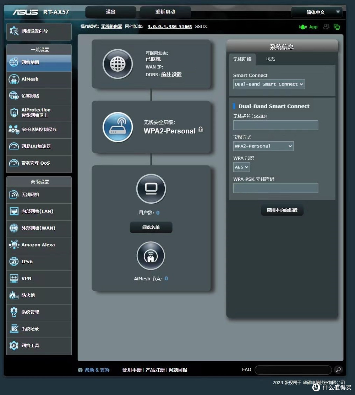This screenshot has width=355, height=395.
Task: Open 系统记录 system log
Action: (x=39, y=329)
